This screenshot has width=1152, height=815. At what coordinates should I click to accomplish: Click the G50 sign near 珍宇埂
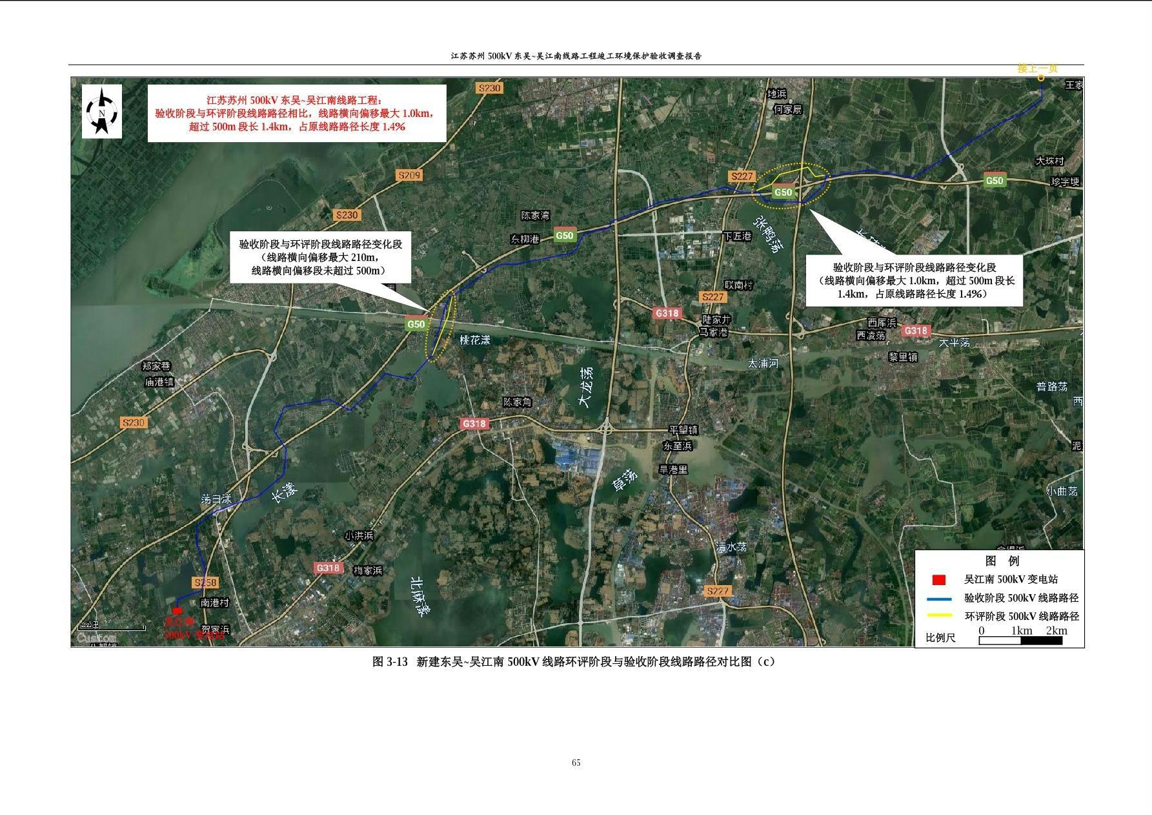(995, 180)
